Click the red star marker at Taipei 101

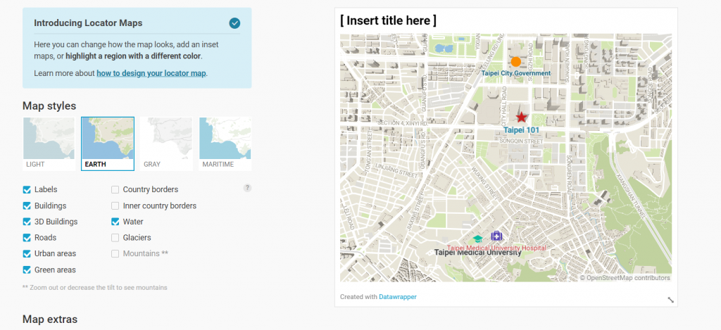coord(521,118)
